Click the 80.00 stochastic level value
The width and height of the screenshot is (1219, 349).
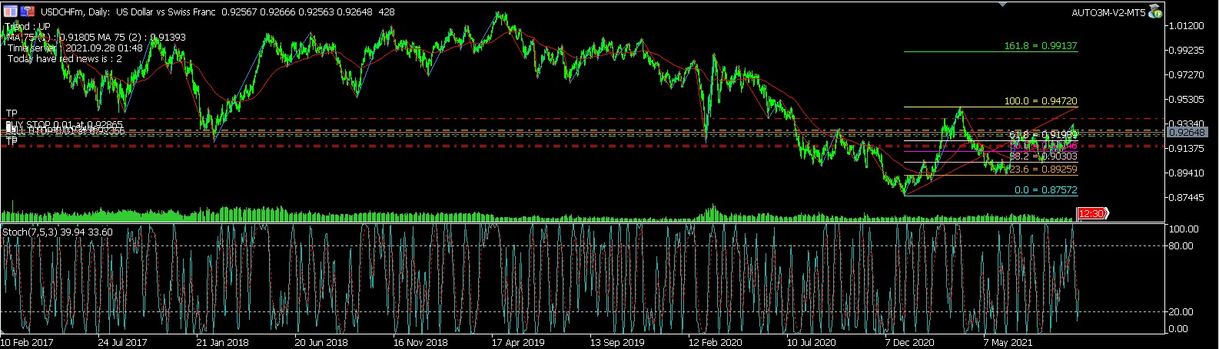[1181, 246]
